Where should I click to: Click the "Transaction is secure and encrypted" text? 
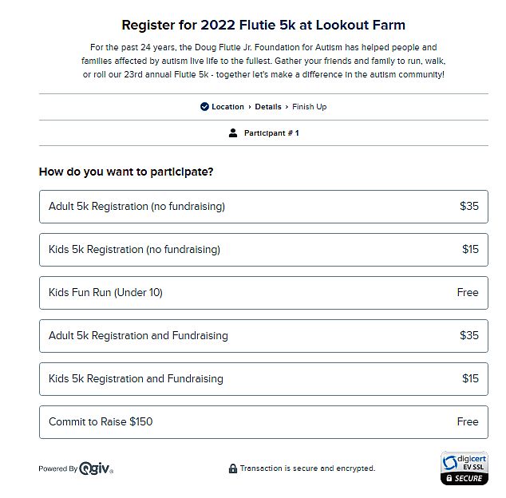point(307,468)
